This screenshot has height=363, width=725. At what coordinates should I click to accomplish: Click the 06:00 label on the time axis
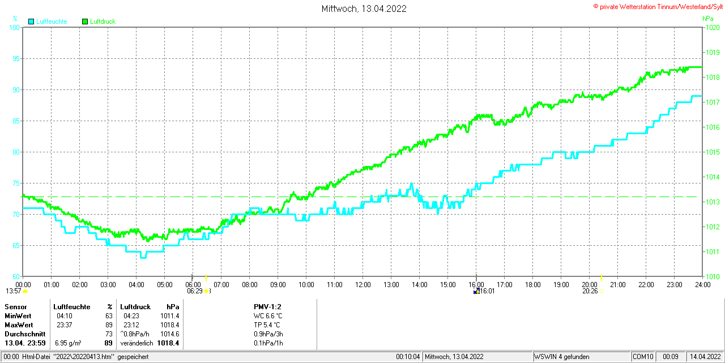193,284
